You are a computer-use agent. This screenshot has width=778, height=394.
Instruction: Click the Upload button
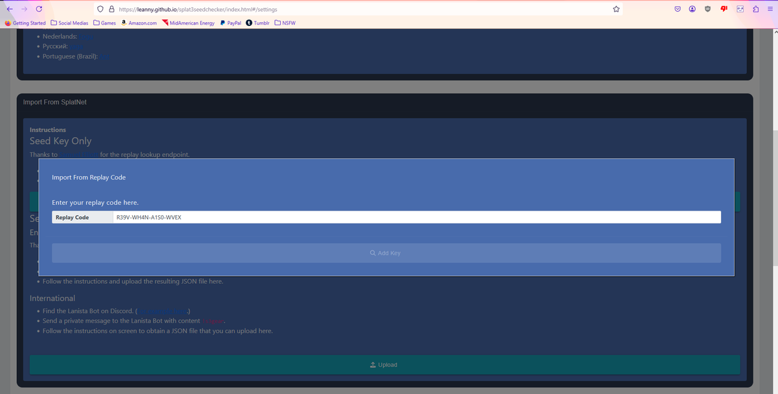click(384, 365)
